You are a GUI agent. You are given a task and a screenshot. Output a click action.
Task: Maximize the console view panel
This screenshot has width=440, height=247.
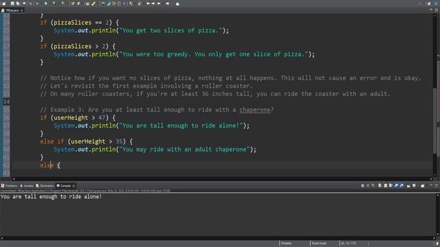437,185
